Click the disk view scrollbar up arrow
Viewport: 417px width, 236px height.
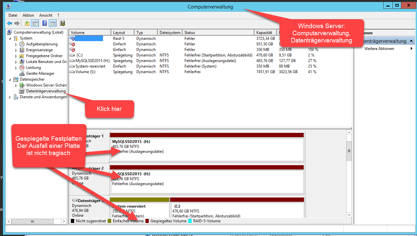click(x=349, y=133)
